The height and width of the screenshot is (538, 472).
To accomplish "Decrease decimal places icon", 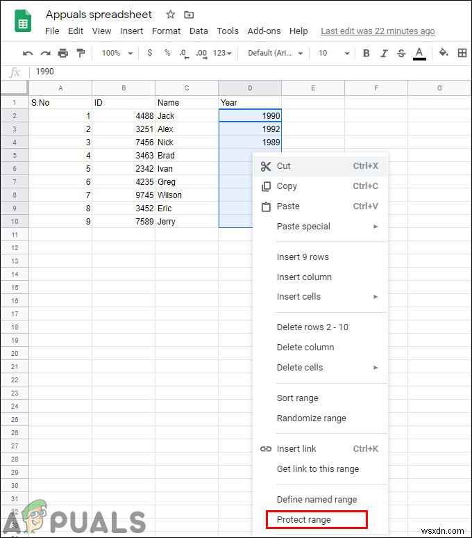I will [184, 54].
